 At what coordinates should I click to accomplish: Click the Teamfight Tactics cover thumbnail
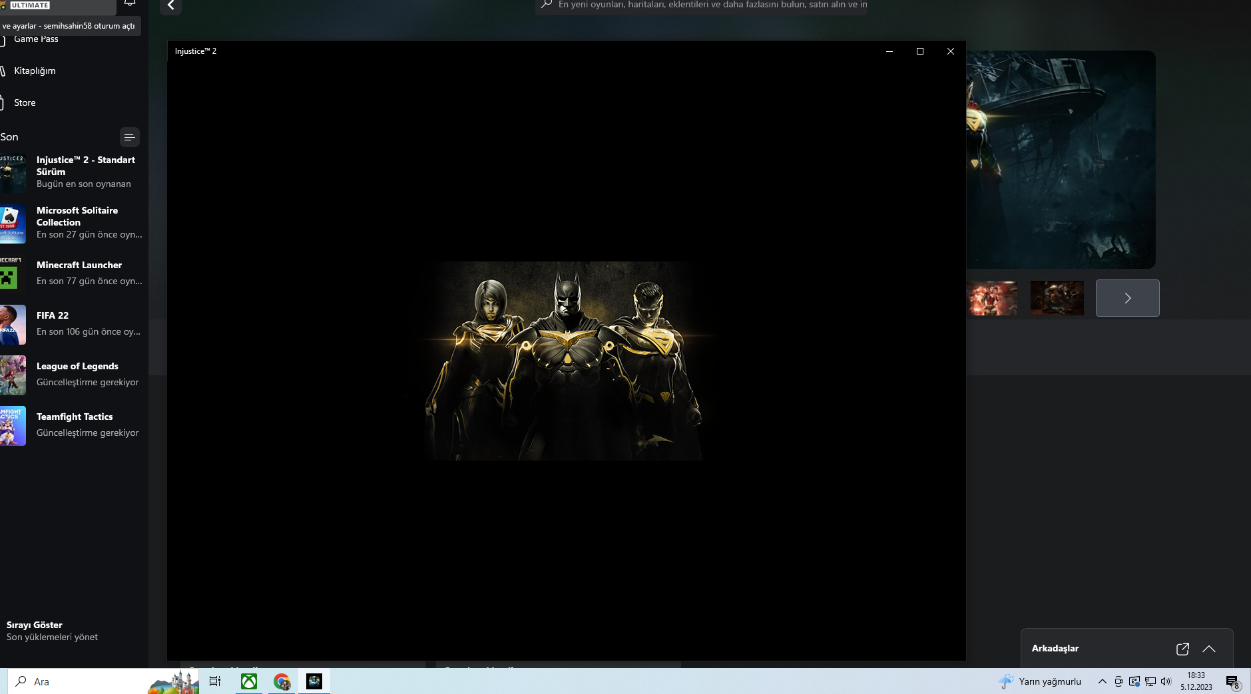click(x=13, y=426)
